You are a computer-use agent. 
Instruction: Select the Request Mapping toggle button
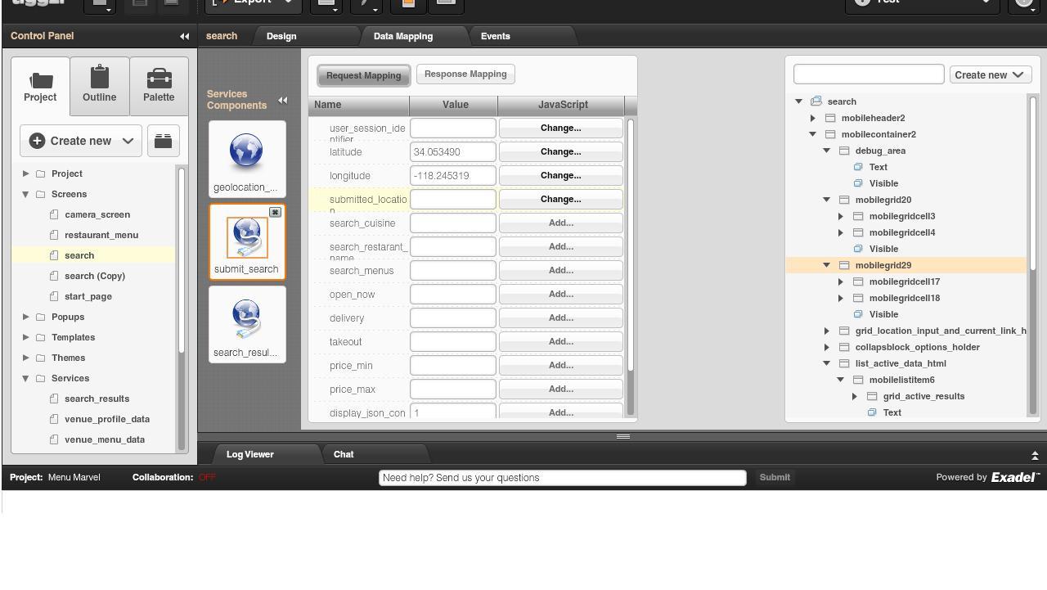tap(363, 75)
